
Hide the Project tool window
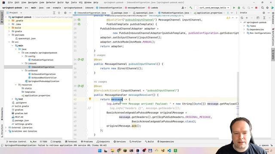coord(70,13)
